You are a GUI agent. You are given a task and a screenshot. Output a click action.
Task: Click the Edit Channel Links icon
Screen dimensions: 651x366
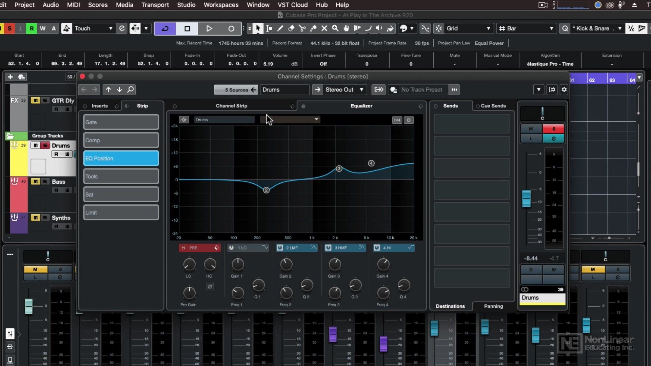pos(378,89)
